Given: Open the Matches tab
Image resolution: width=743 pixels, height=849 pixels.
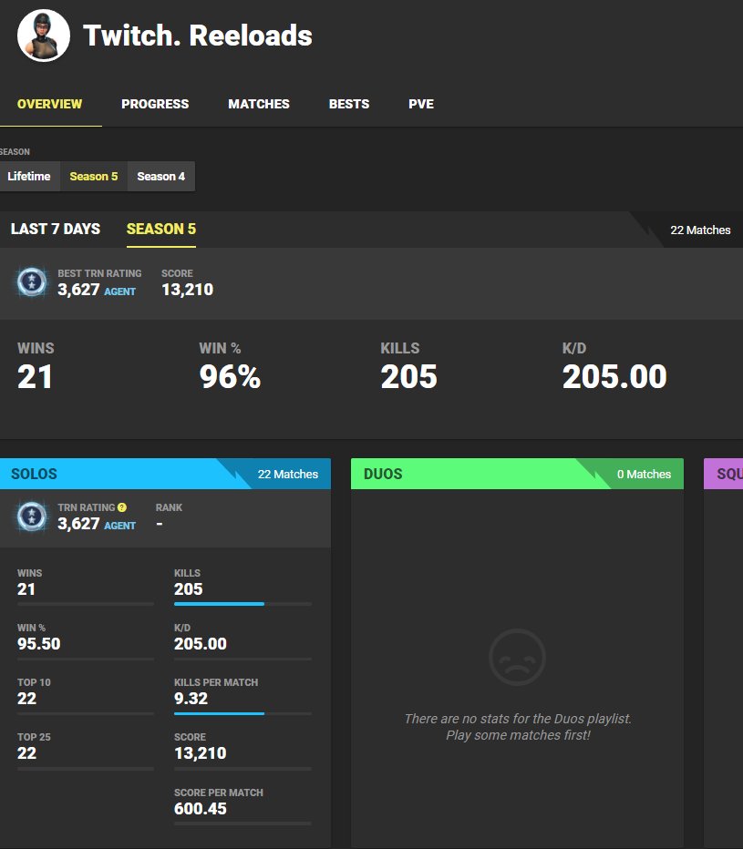Looking at the screenshot, I should (x=259, y=104).
